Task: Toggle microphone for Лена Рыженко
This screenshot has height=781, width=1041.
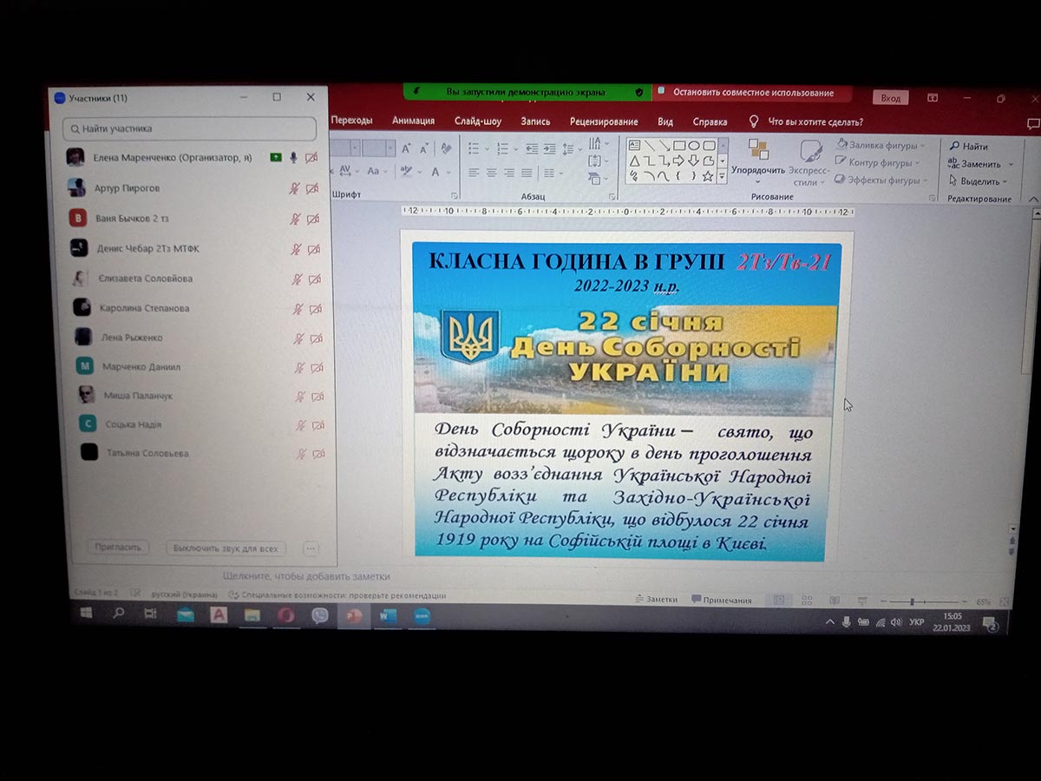Action: point(298,338)
